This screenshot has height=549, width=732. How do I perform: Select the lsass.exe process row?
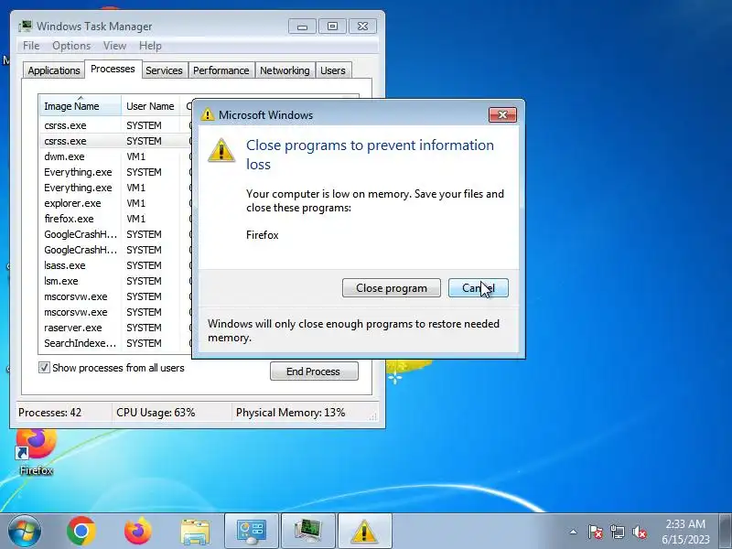coord(115,265)
